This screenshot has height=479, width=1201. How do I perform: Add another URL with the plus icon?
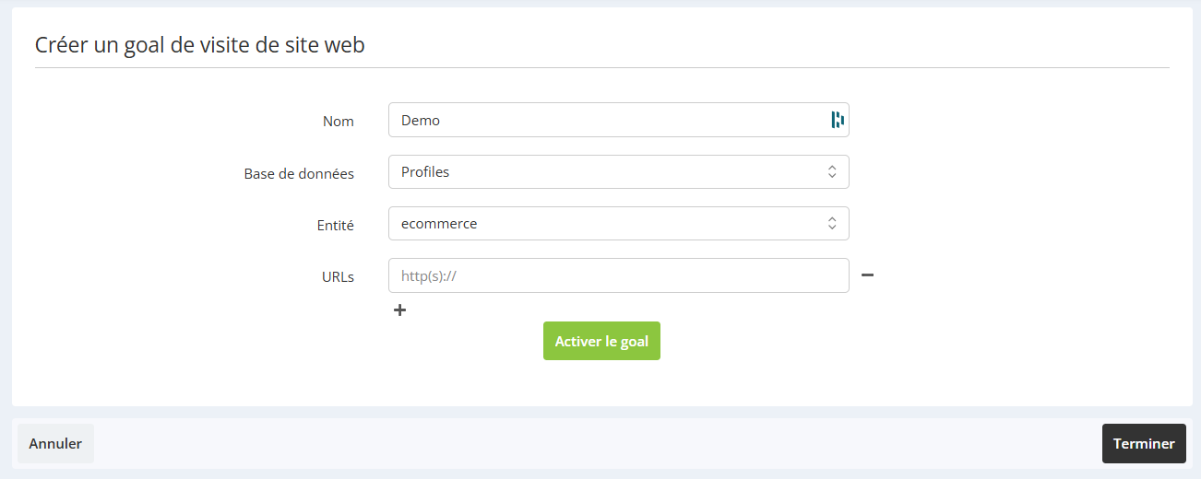(x=399, y=310)
